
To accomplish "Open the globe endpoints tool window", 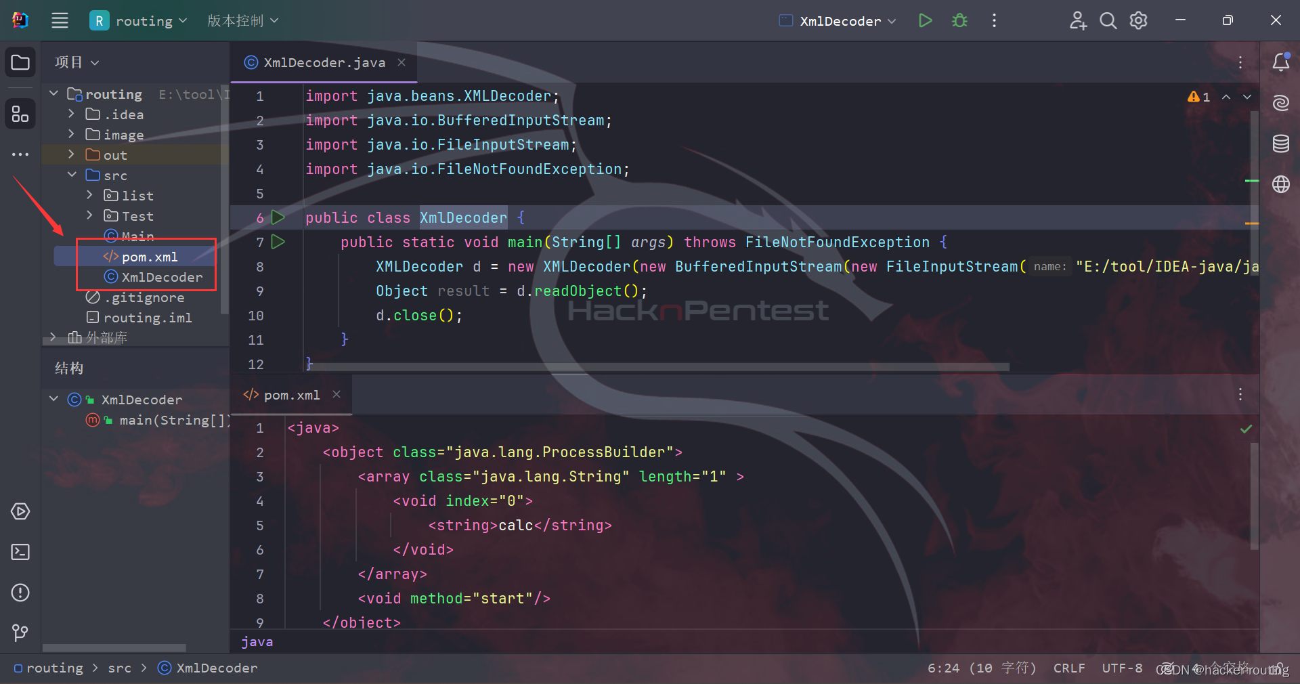I will (x=1280, y=184).
